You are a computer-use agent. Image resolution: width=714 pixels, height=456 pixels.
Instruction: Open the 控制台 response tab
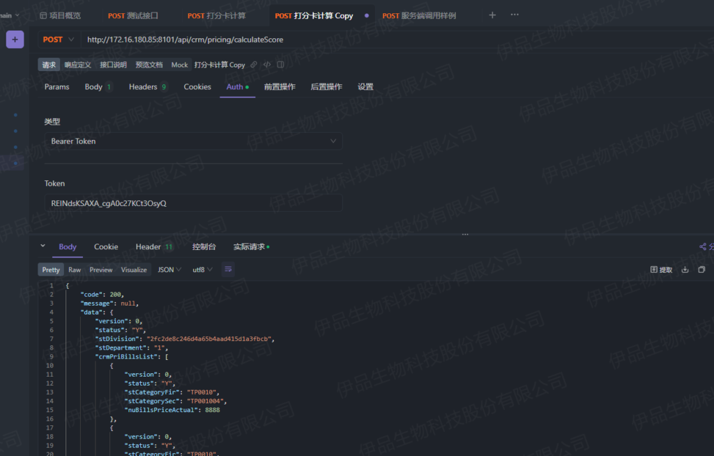(204, 246)
